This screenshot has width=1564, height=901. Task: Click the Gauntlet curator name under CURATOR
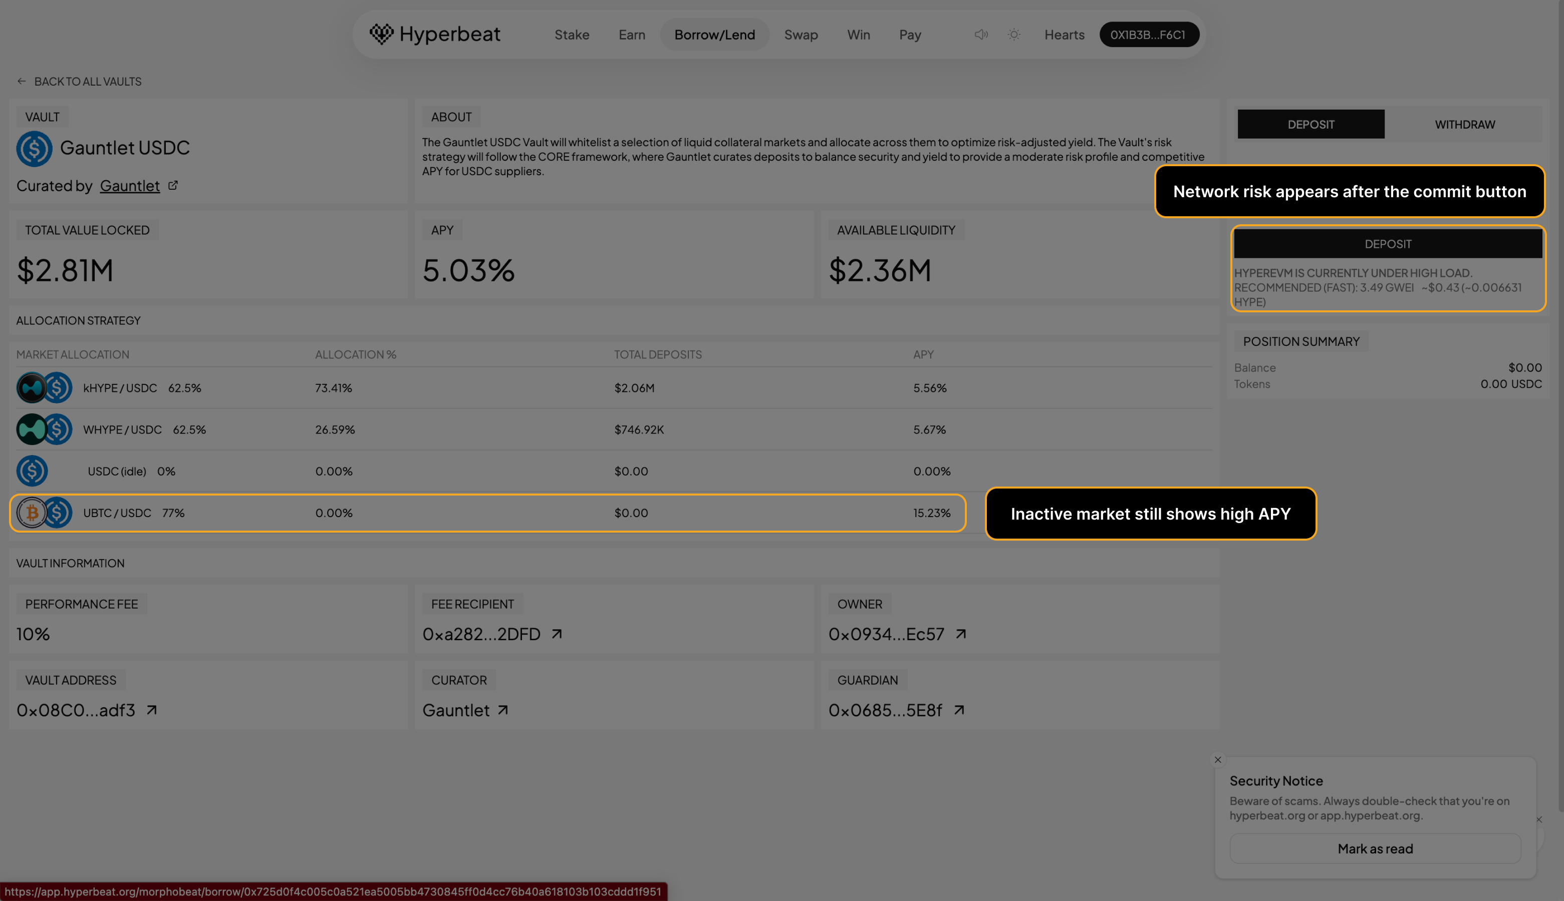456,710
